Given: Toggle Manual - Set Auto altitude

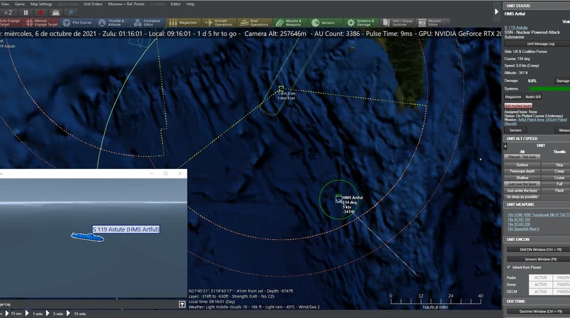Looking at the screenshot, I should tap(522, 157).
